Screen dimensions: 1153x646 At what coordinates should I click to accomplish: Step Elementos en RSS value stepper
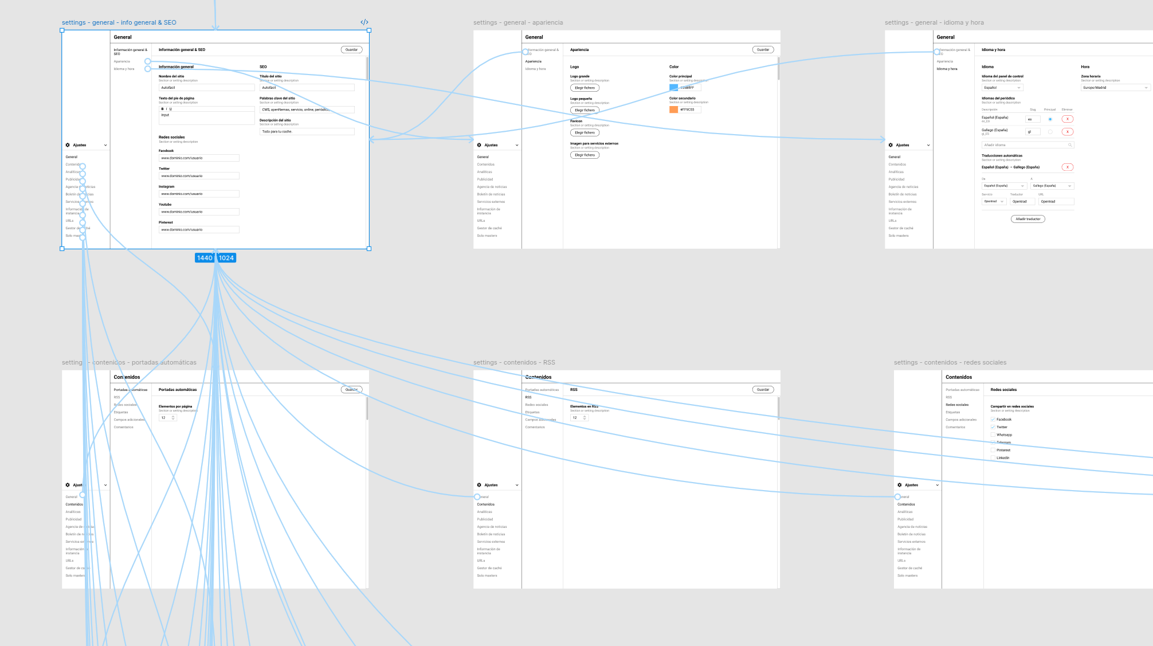[x=585, y=418]
